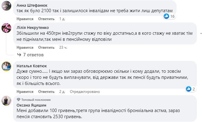Like Наталья Ковтюк's comment
Image resolution: width=202 pixels, height=123 pixels.
(x=25, y=91)
